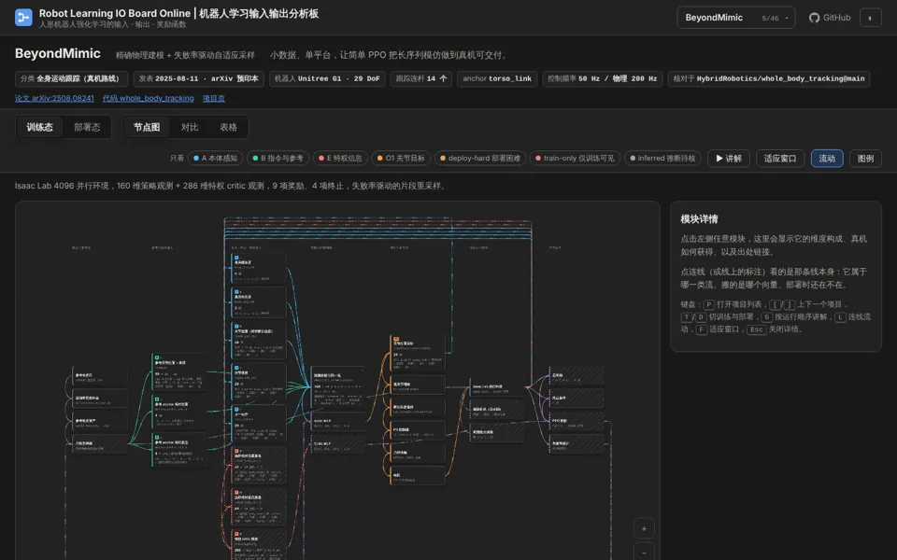Click the 核对于 HybridRobotics/whole_body_tracking@main tag
Screen dimensions: 897x560
(769, 78)
